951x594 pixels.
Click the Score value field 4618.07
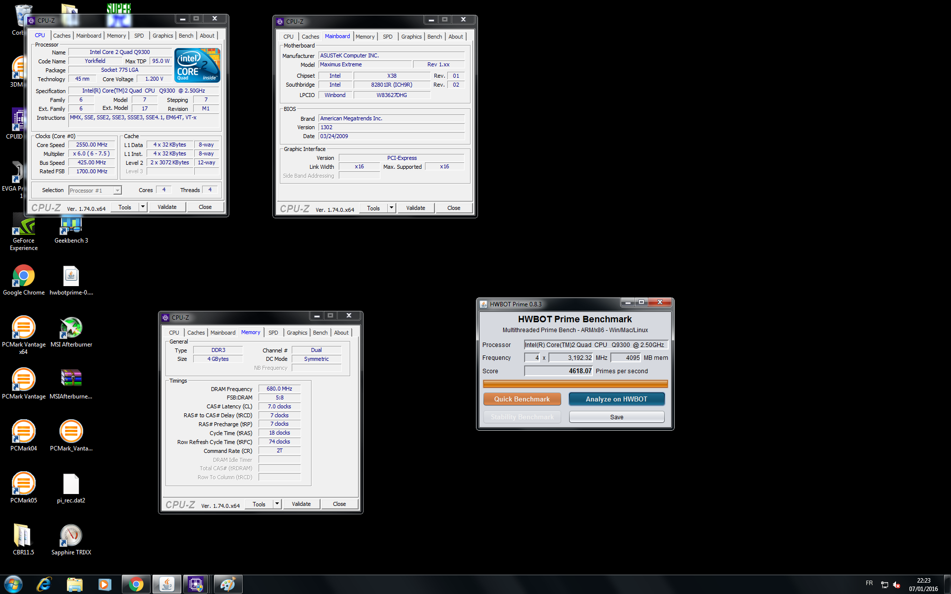click(558, 371)
